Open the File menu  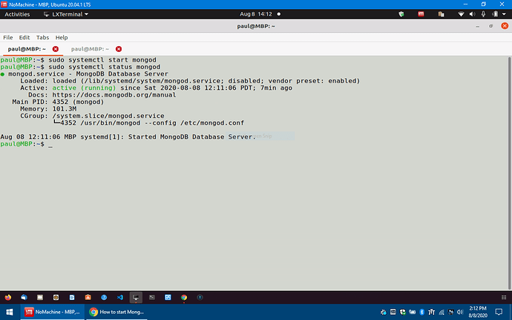(8, 37)
